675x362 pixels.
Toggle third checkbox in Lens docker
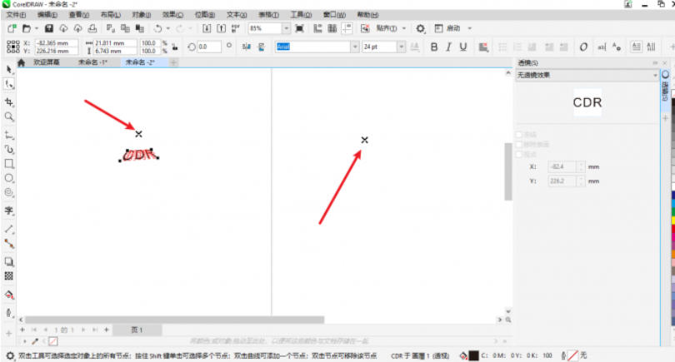coord(518,154)
